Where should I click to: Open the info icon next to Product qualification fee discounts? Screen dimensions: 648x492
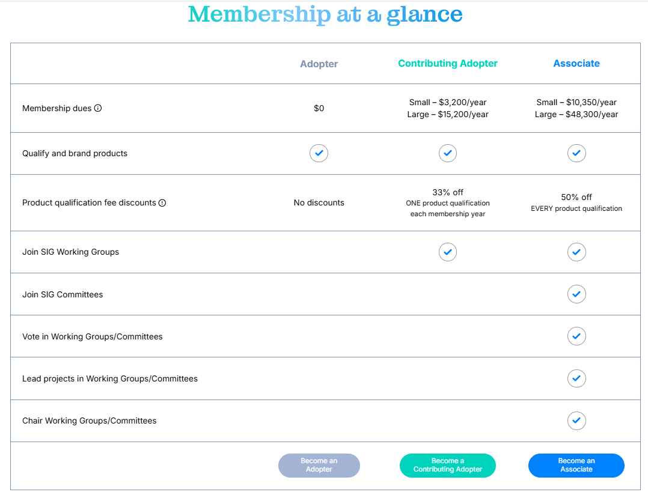(x=162, y=203)
